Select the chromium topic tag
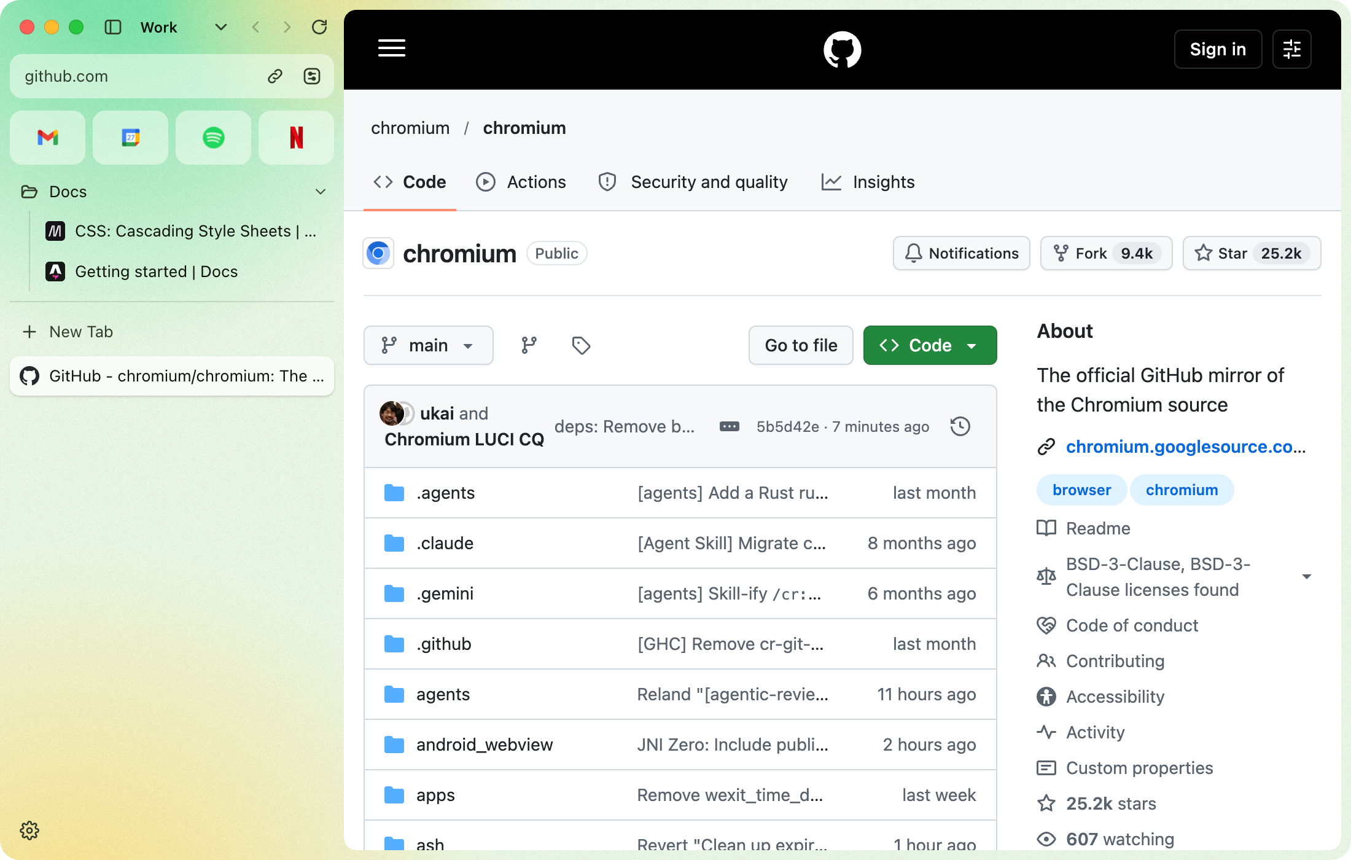1351x860 pixels. click(1182, 490)
